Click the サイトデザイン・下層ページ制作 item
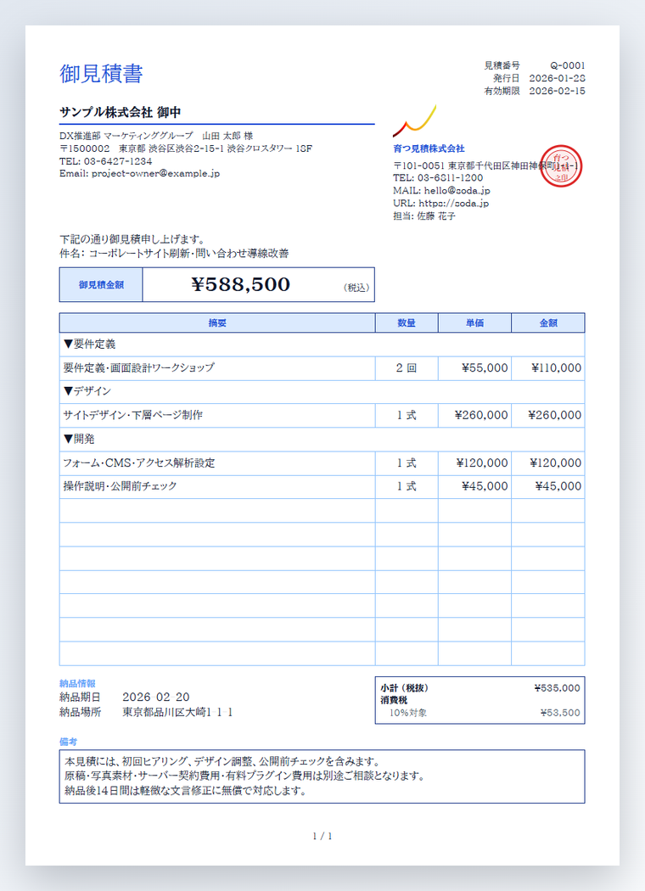Screen dimensions: 645x891 point(133,415)
